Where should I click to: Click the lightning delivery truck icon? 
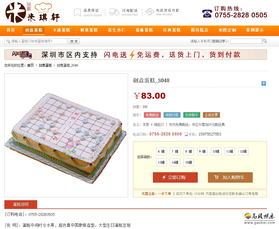114,12
